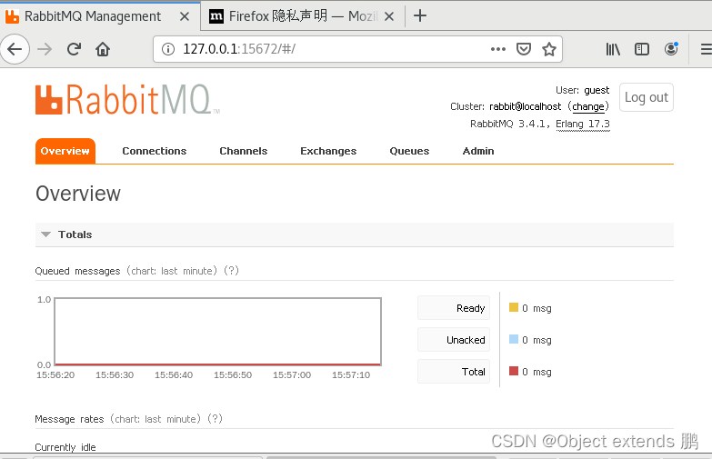Open the browser home page icon
The image size is (712, 459).
(x=103, y=49)
